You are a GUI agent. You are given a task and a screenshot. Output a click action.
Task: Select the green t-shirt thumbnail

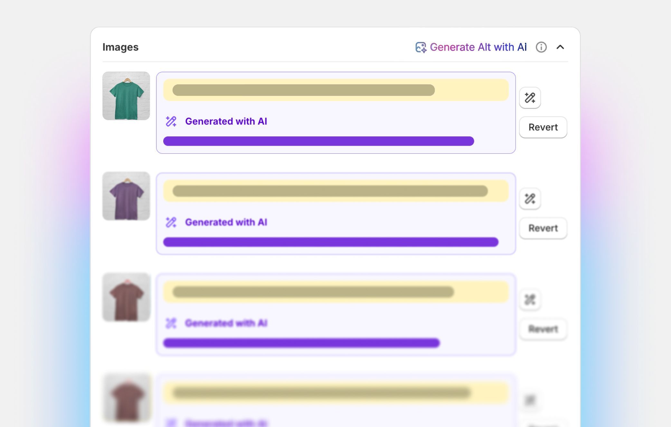pos(126,96)
